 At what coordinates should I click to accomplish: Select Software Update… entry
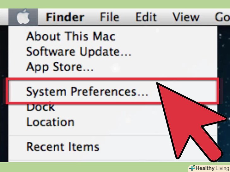point(79,51)
